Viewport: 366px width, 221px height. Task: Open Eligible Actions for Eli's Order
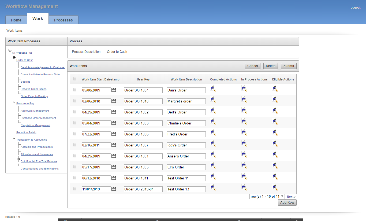pyautogui.click(x=275, y=165)
